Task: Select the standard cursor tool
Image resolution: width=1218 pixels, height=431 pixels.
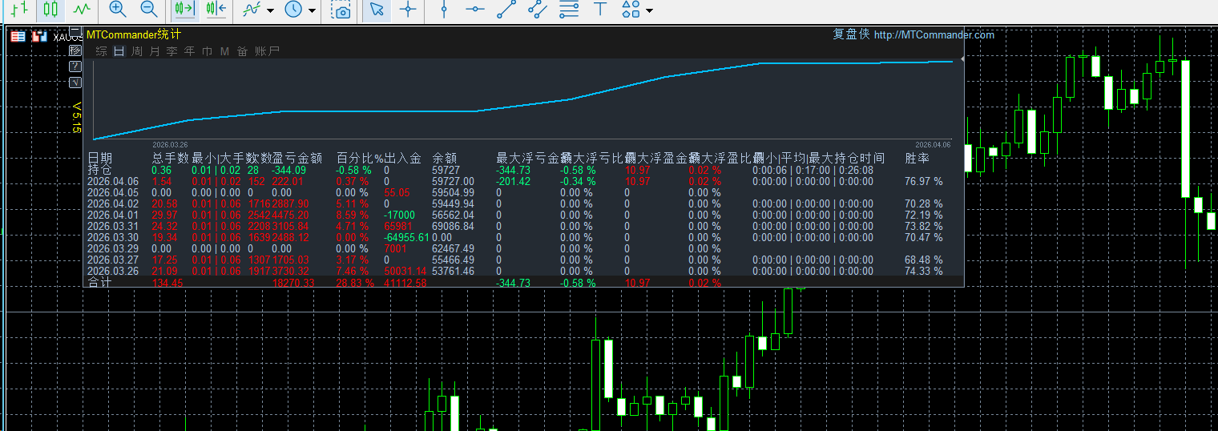Action: tap(377, 10)
